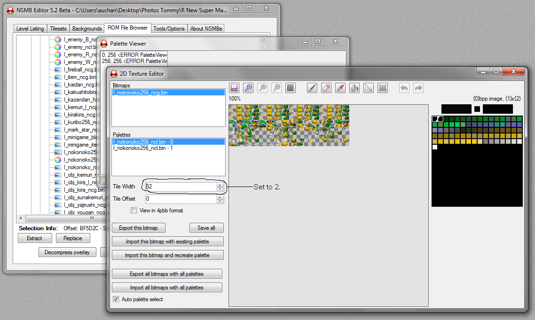The width and height of the screenshot is (535, 320).
Task: Select the Brush drawing tool
Action: (x=312, y=88)
